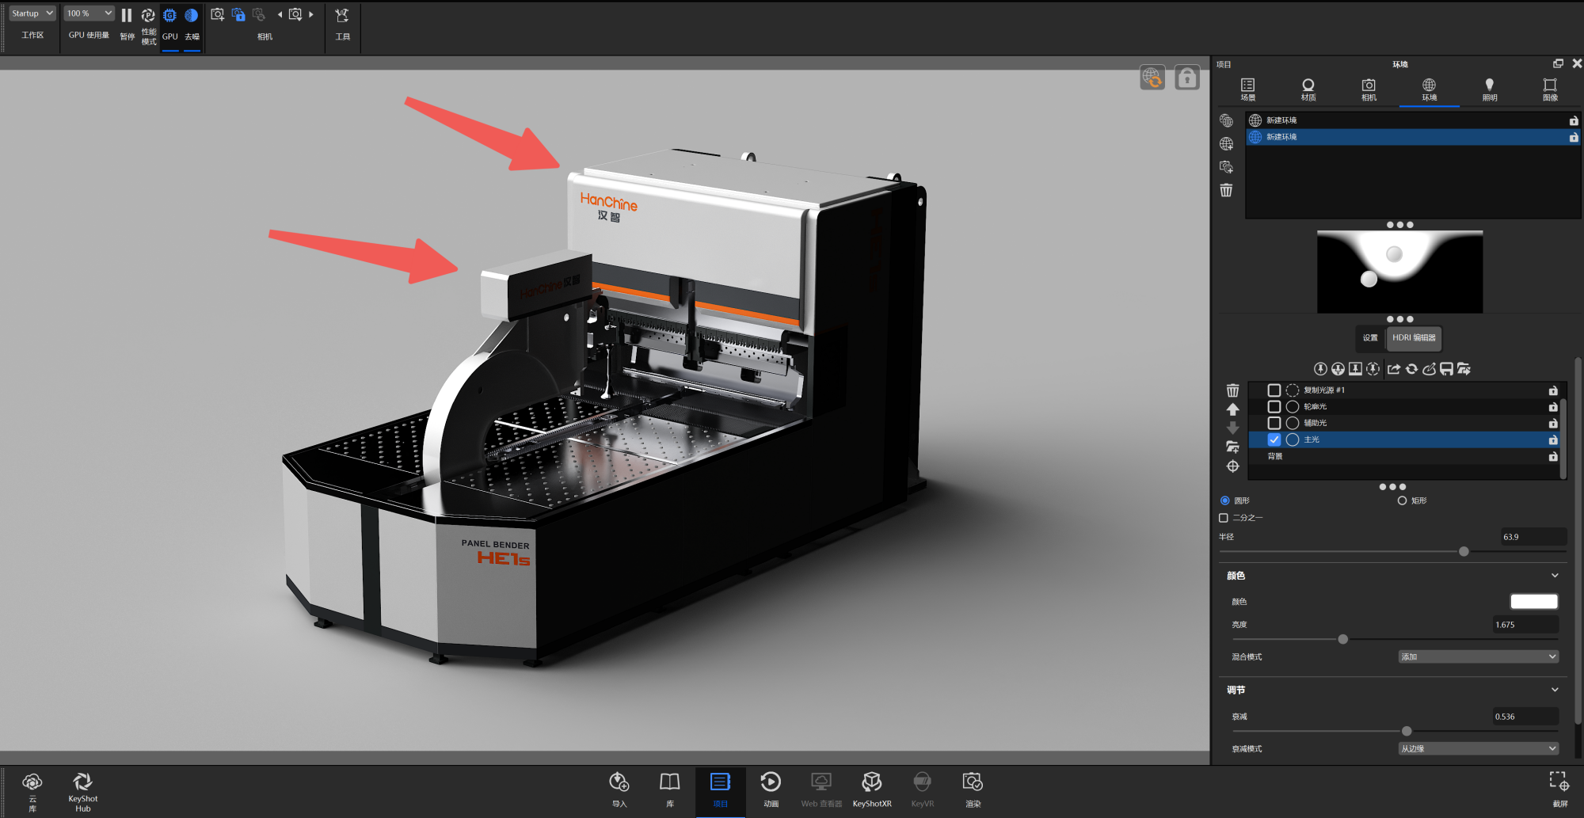The image size is (1584, 818).
Task: Click the add camera icon in toolbar
Action: pos(217,15)
